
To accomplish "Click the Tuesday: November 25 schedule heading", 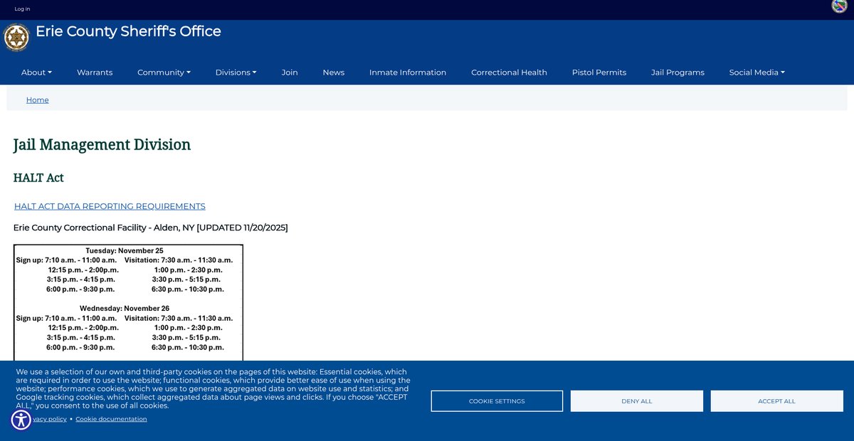I will [x=125, y=251].
